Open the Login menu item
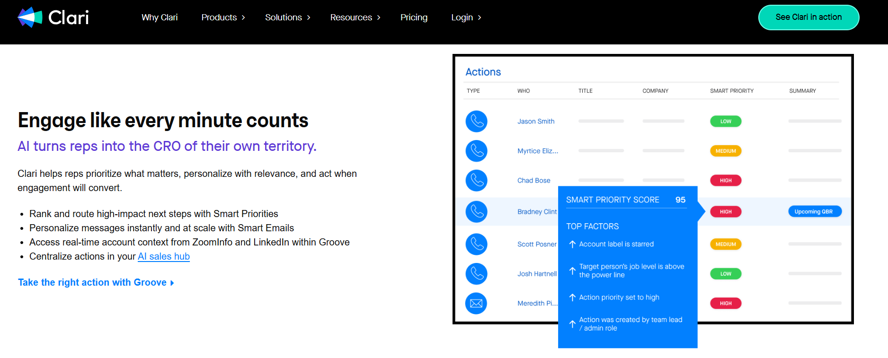Viewport: 888px width, 358px height. [x=462, y=17]
